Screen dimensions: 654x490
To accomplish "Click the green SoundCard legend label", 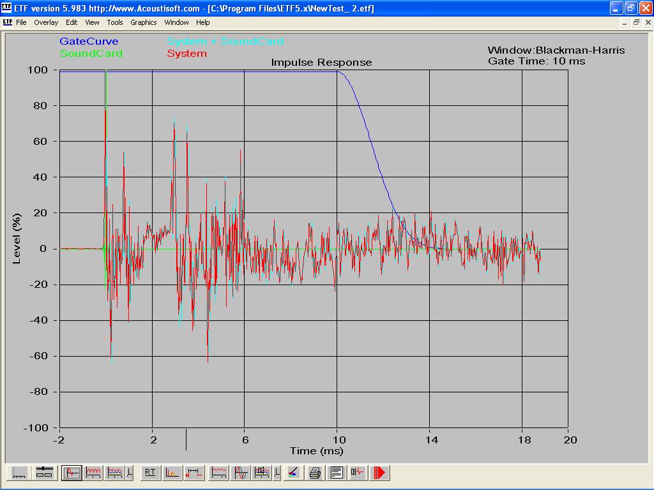I will (91, 54).
